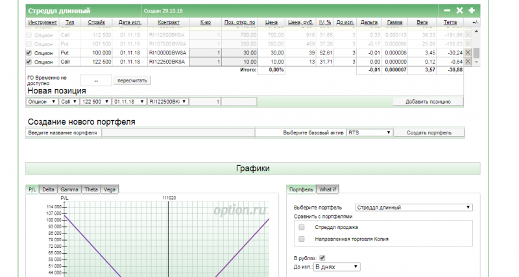The width and height of the screenshot is (519, 277).
Task: Click contract cell RI100000BW8A
Action: (167, 53)
